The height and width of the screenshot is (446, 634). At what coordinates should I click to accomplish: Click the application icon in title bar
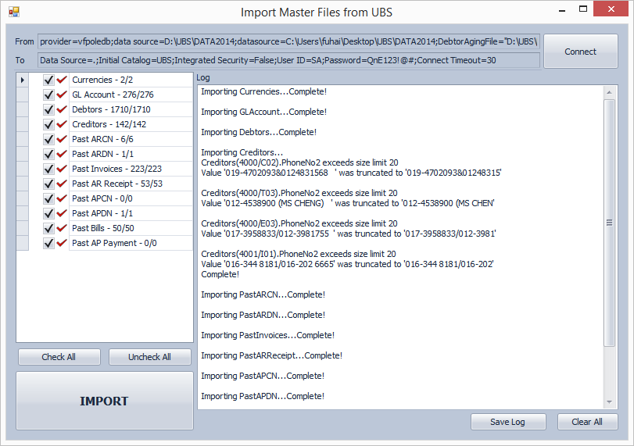[x=14, y=12]
